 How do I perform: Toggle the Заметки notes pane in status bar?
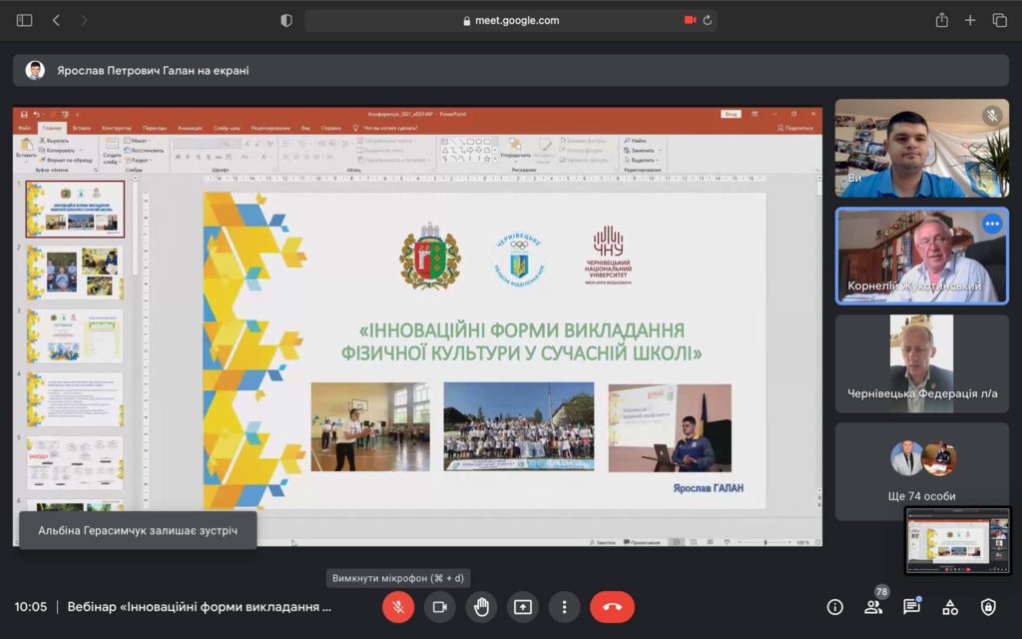602,542
